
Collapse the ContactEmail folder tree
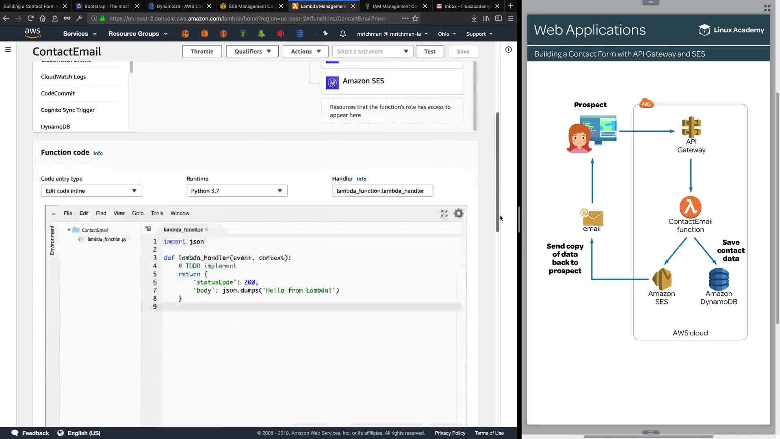click(69, 230)
